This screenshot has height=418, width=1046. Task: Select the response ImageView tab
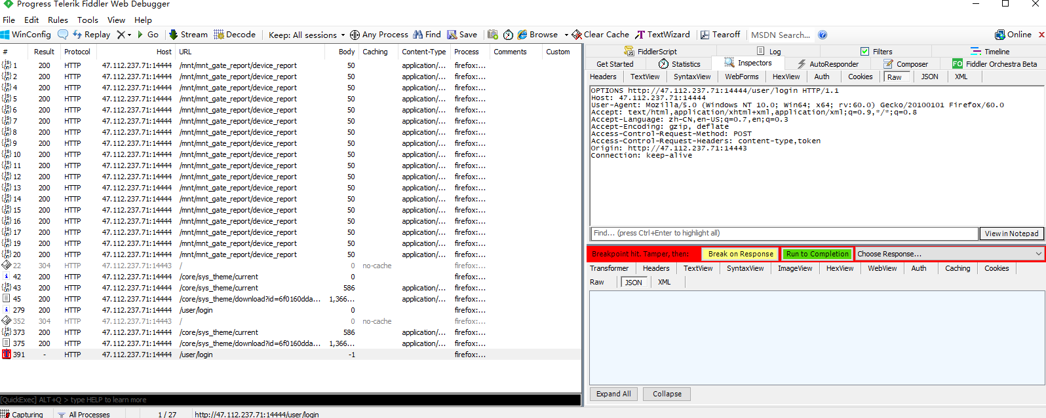click(794, 268)
